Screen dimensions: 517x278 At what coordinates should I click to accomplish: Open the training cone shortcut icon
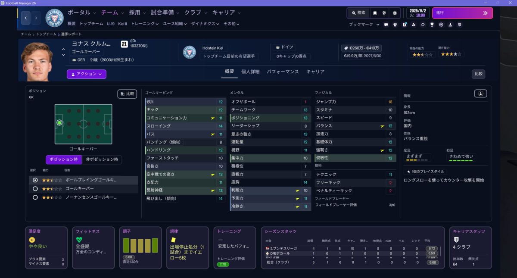(x=450, y=25)
